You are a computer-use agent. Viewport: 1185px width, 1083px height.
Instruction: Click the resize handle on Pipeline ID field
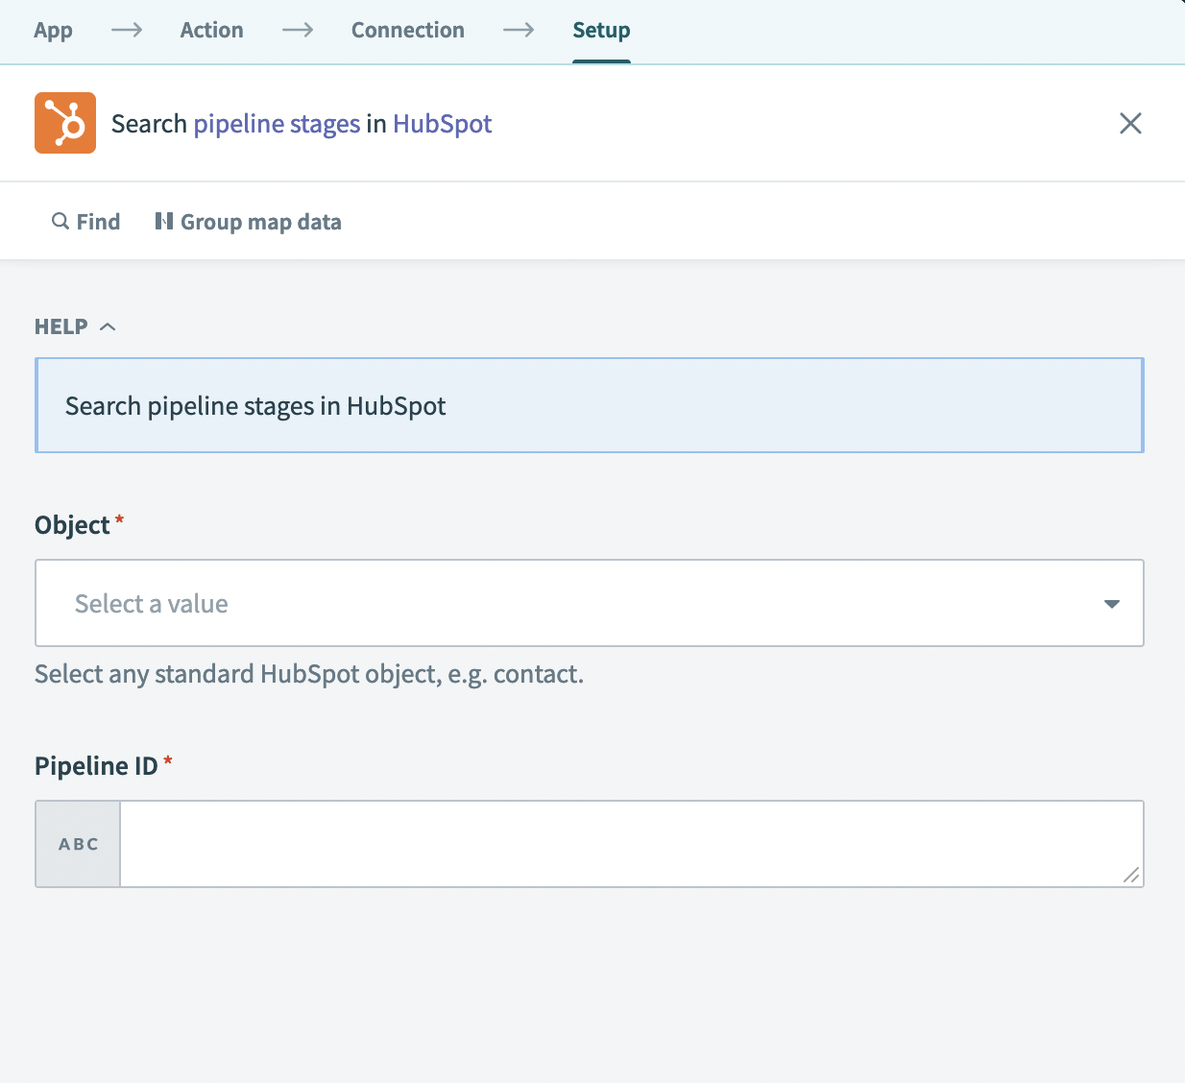(x=1132, y=877)
